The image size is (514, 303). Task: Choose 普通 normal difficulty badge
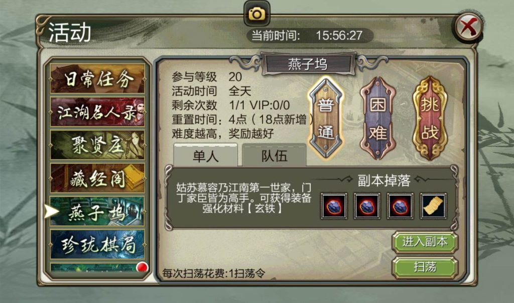coord(325,118)
